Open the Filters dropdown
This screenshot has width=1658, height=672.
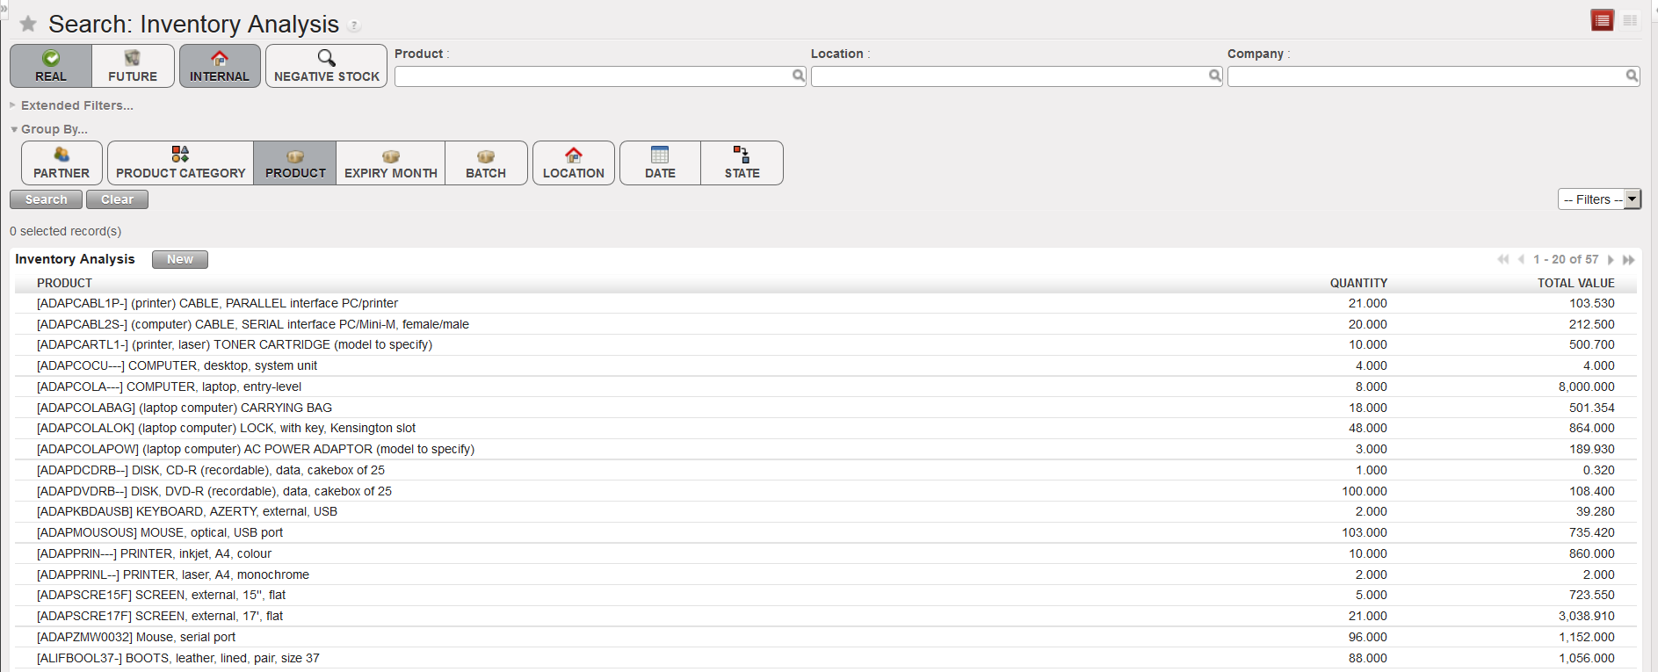1598,199
